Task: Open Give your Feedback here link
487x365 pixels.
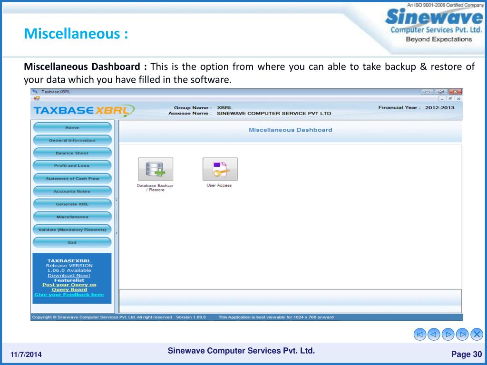Action: [69, 295]
